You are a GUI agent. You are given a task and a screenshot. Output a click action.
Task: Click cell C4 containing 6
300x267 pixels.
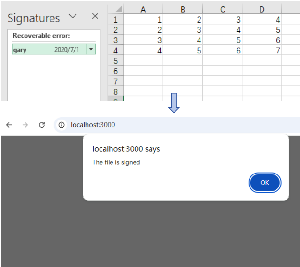click(x=222, y=51)
